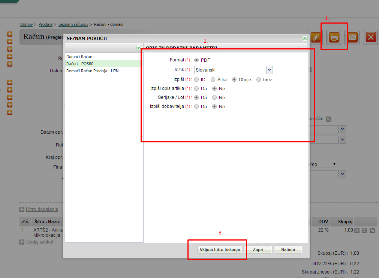Click the red X delete icon
The image size is (379, 278).
coord(371,37)
